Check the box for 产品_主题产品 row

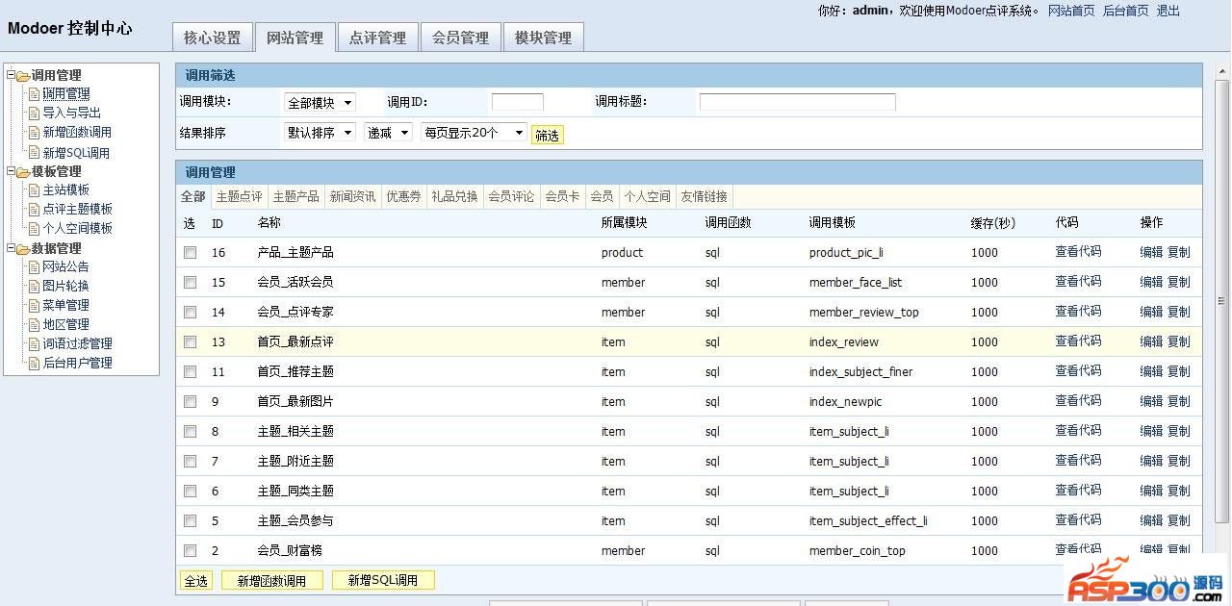point(191,253)
